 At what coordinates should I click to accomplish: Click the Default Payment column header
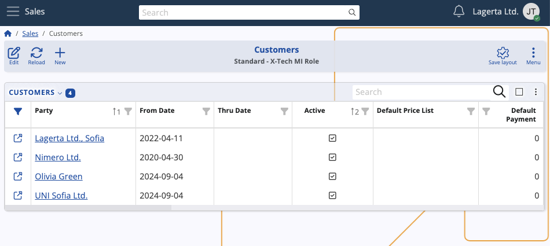[521, 115]
